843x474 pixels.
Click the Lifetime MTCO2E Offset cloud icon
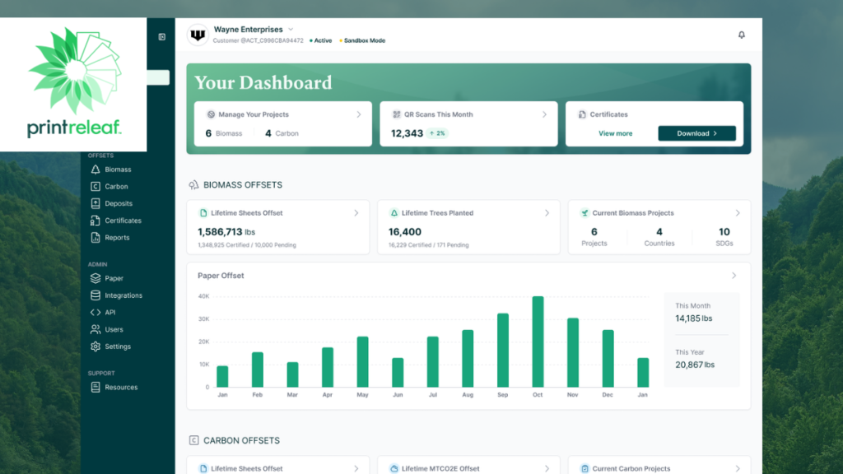click(x=394, y=468)
